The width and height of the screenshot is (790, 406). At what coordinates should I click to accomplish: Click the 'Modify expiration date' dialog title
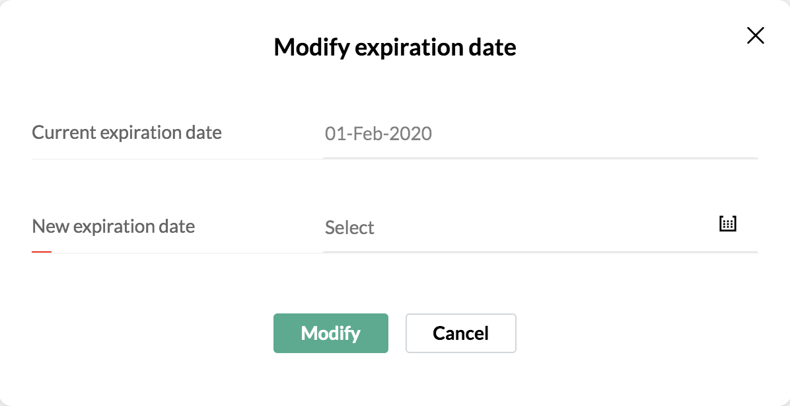[x=394, y=48]
